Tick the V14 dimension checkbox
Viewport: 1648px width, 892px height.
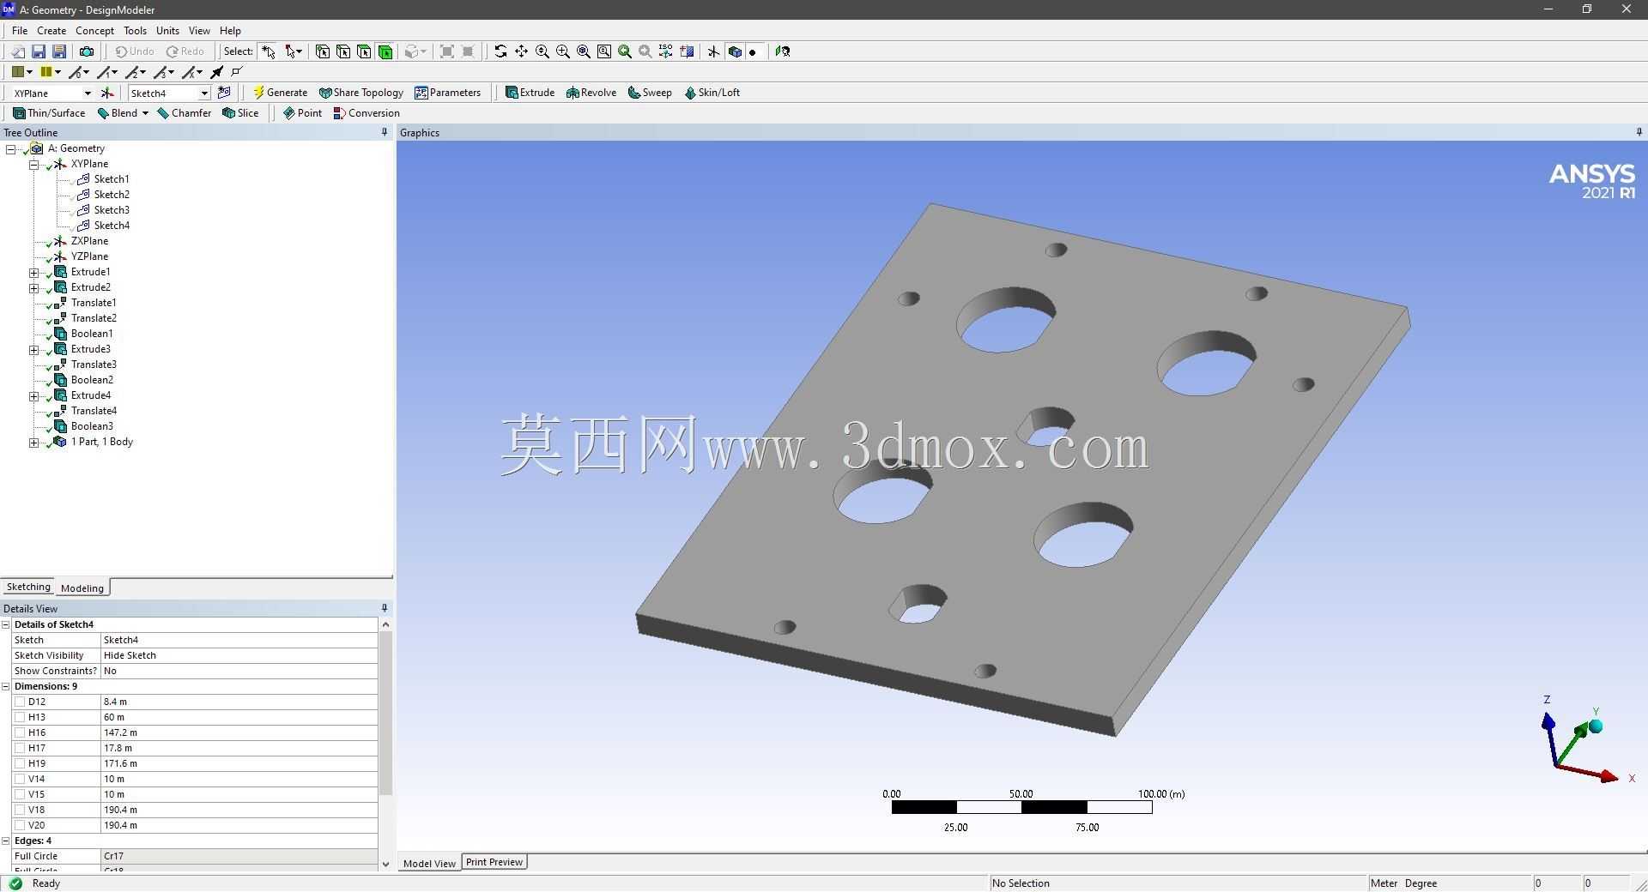pyautogui.click(x=20, y=779)
